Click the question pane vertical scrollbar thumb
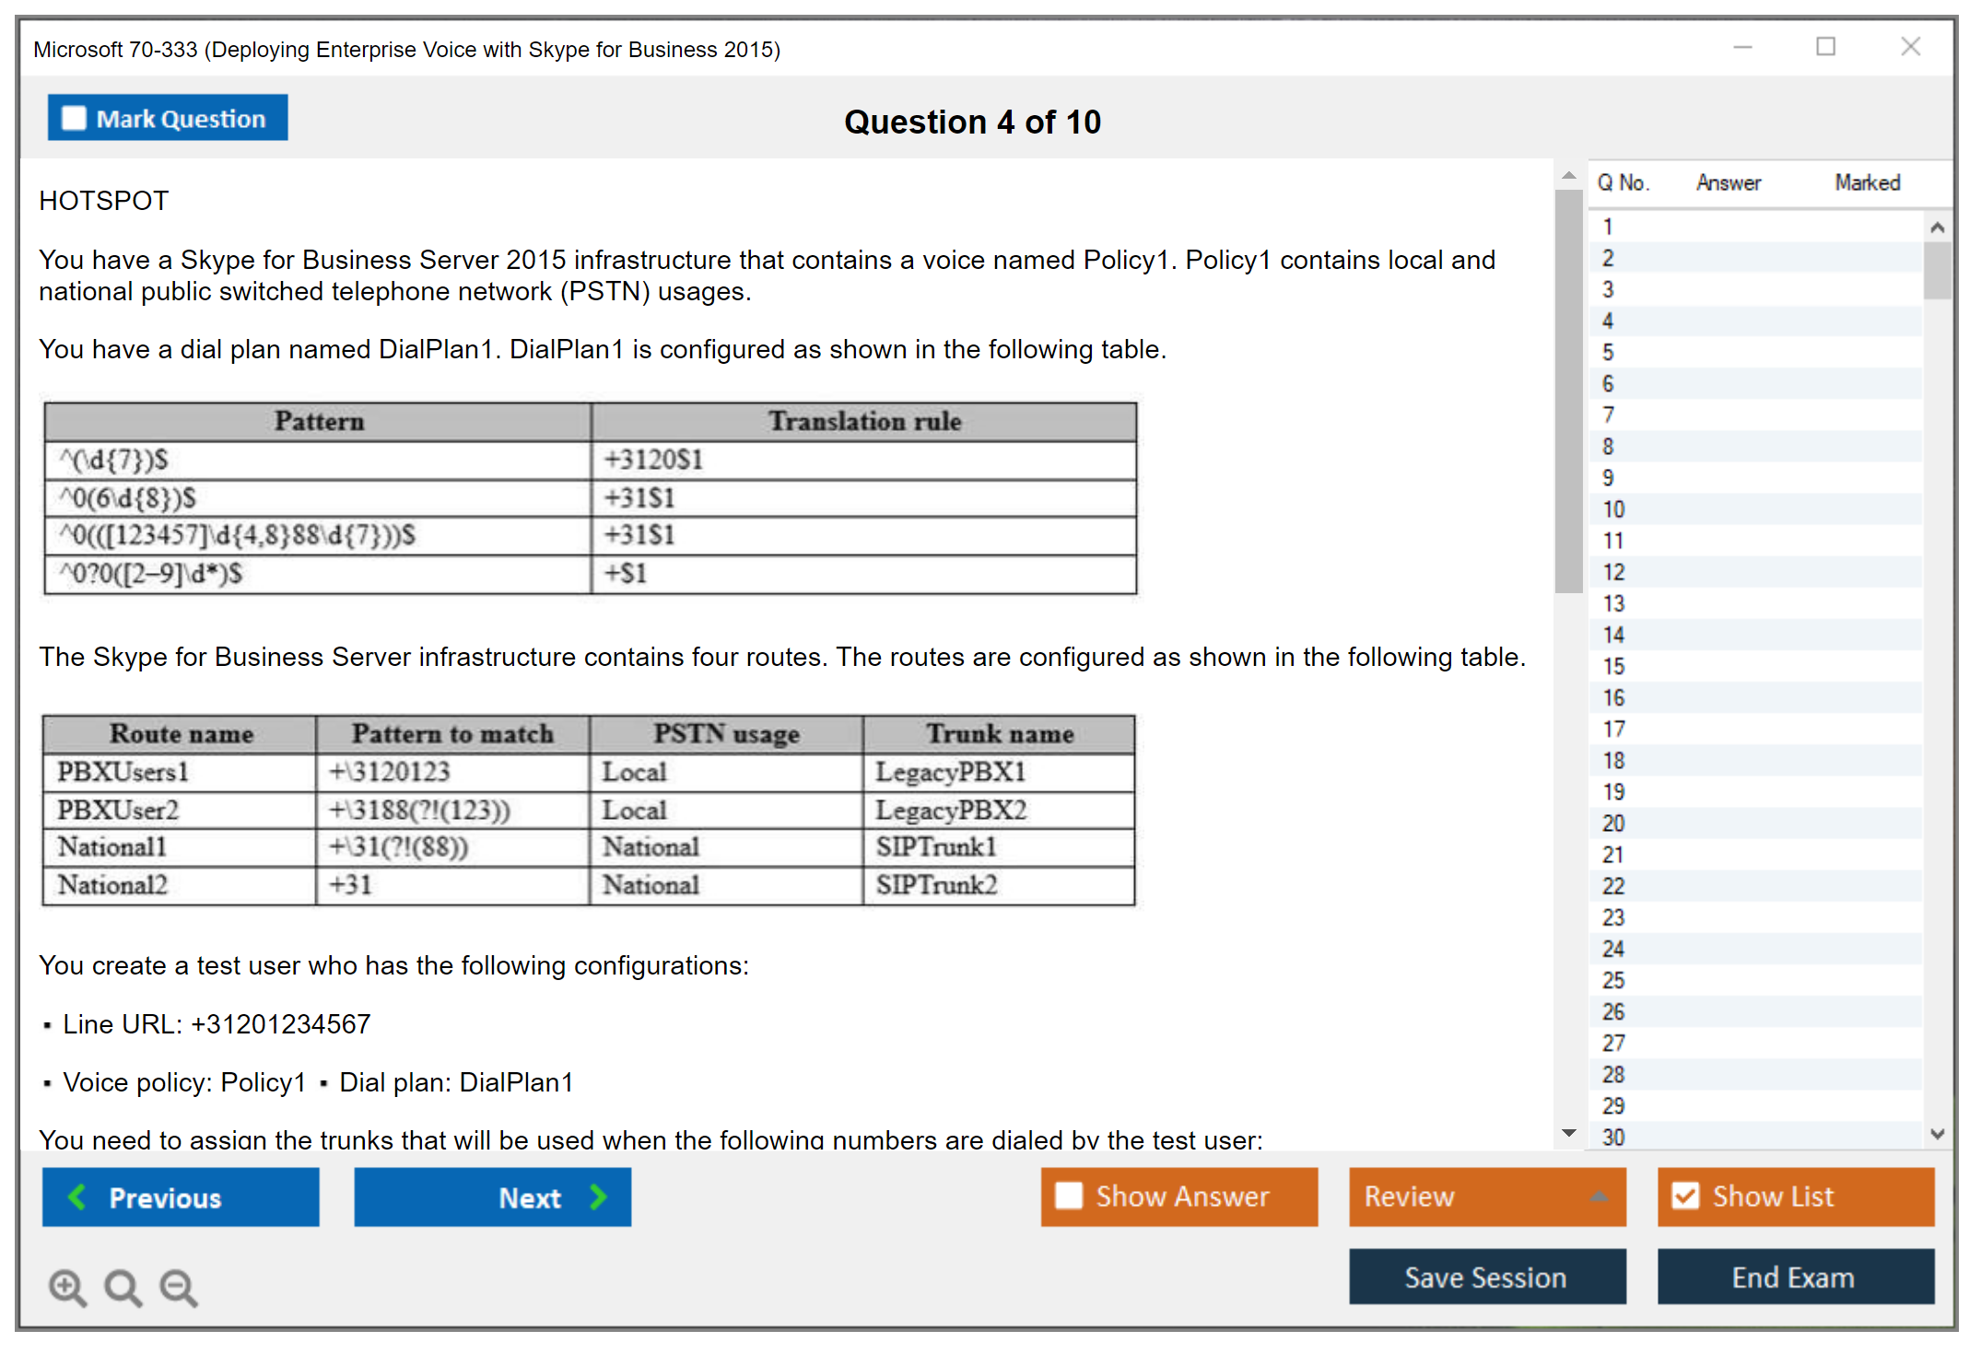This screenshot has height=1354, width=1981. point(1568,391)
